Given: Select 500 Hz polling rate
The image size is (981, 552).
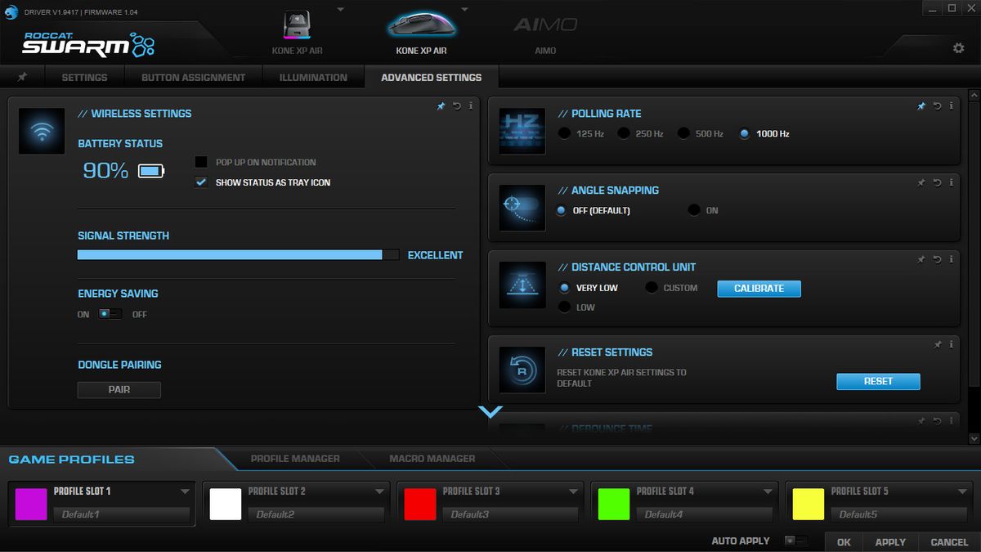Looking at the screenshot, I should [683, 133].
